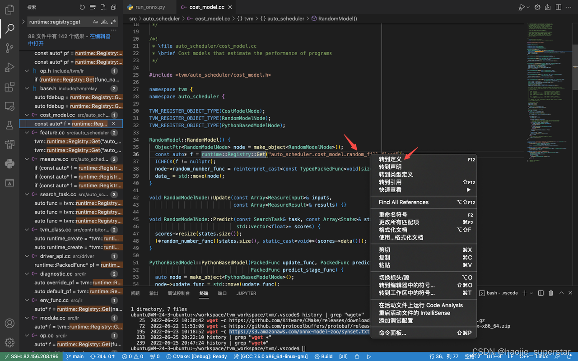The height and width of the screenshot is (361, 578).
Task: Refresh search results
Action: click(82, 7)
